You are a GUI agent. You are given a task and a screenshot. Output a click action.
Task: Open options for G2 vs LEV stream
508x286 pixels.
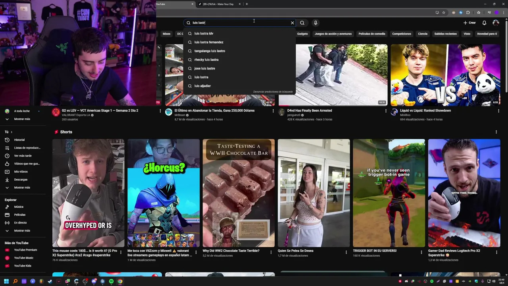point(160,111)
